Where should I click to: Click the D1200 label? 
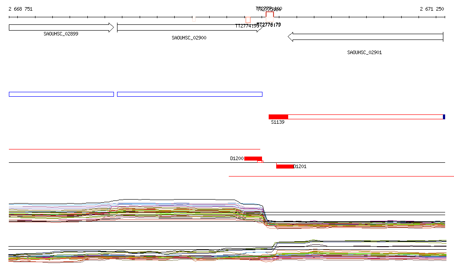tap(237, 158)
